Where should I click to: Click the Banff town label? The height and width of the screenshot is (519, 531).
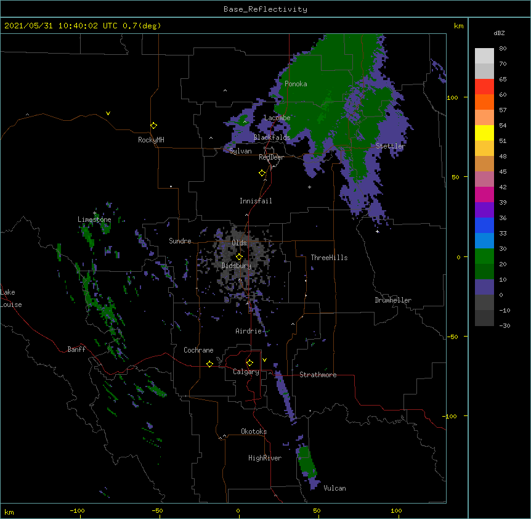(x=76, y=349)
